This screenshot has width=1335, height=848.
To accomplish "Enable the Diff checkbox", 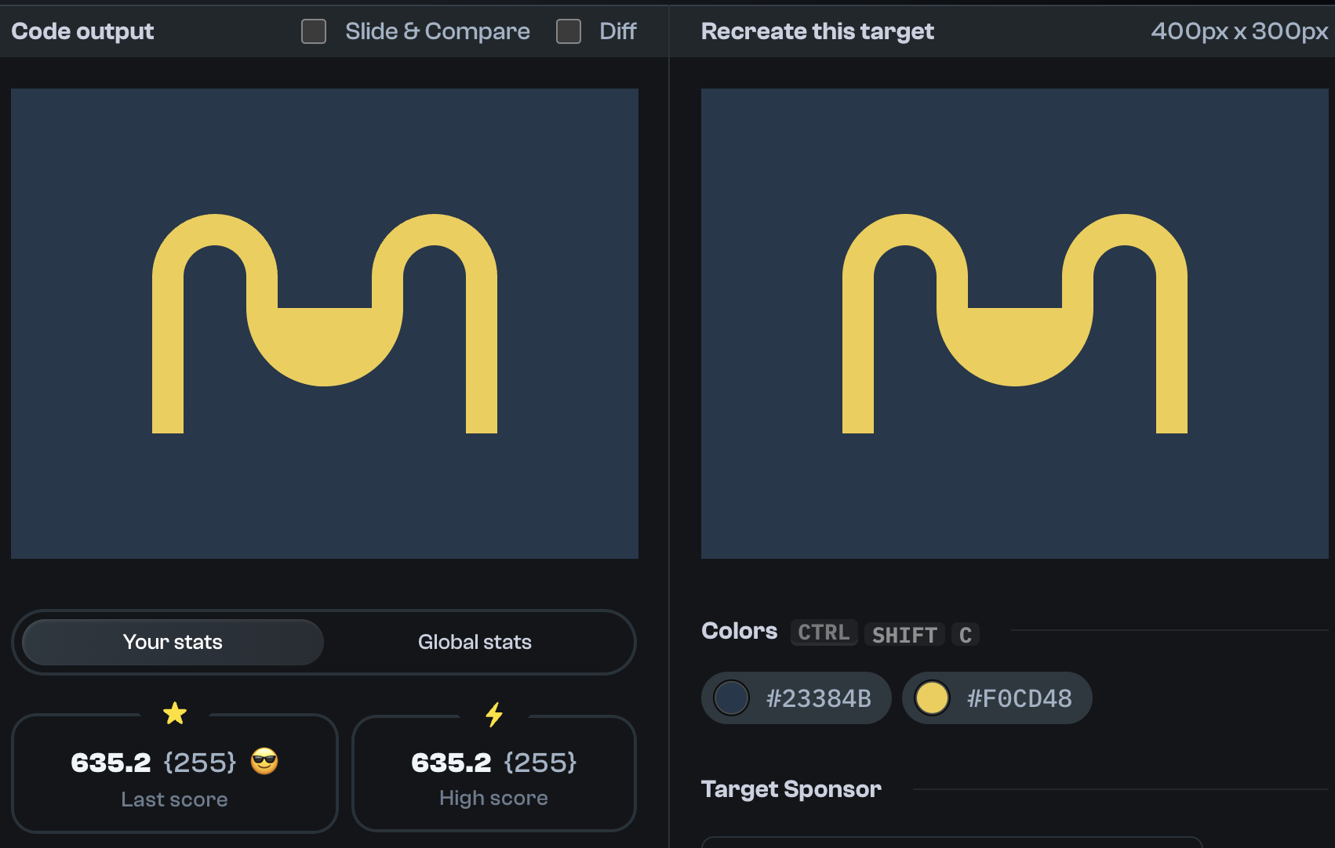I will [x=568, y=31].
